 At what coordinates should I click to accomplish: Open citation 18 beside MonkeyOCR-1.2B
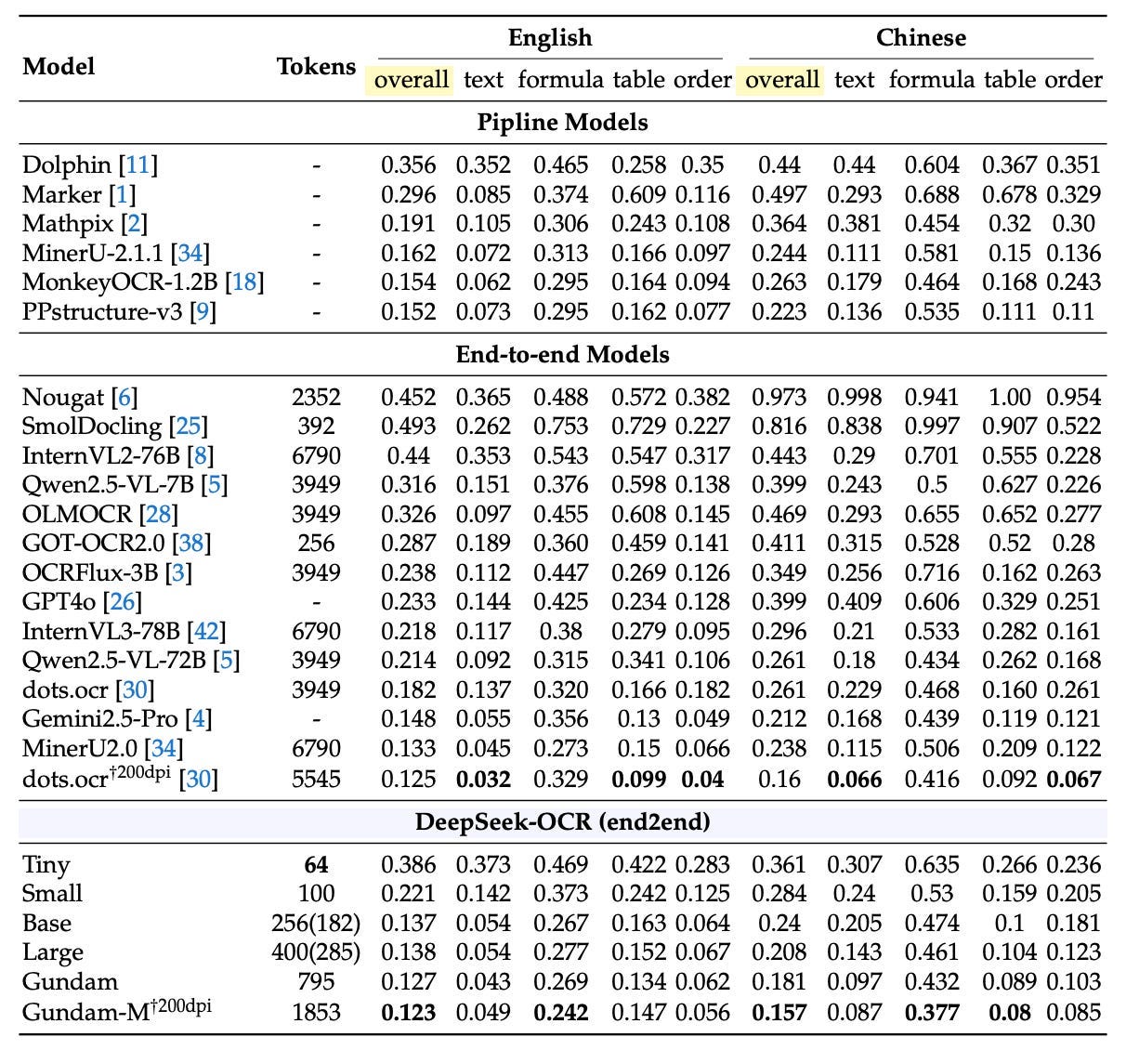point(244,282)
